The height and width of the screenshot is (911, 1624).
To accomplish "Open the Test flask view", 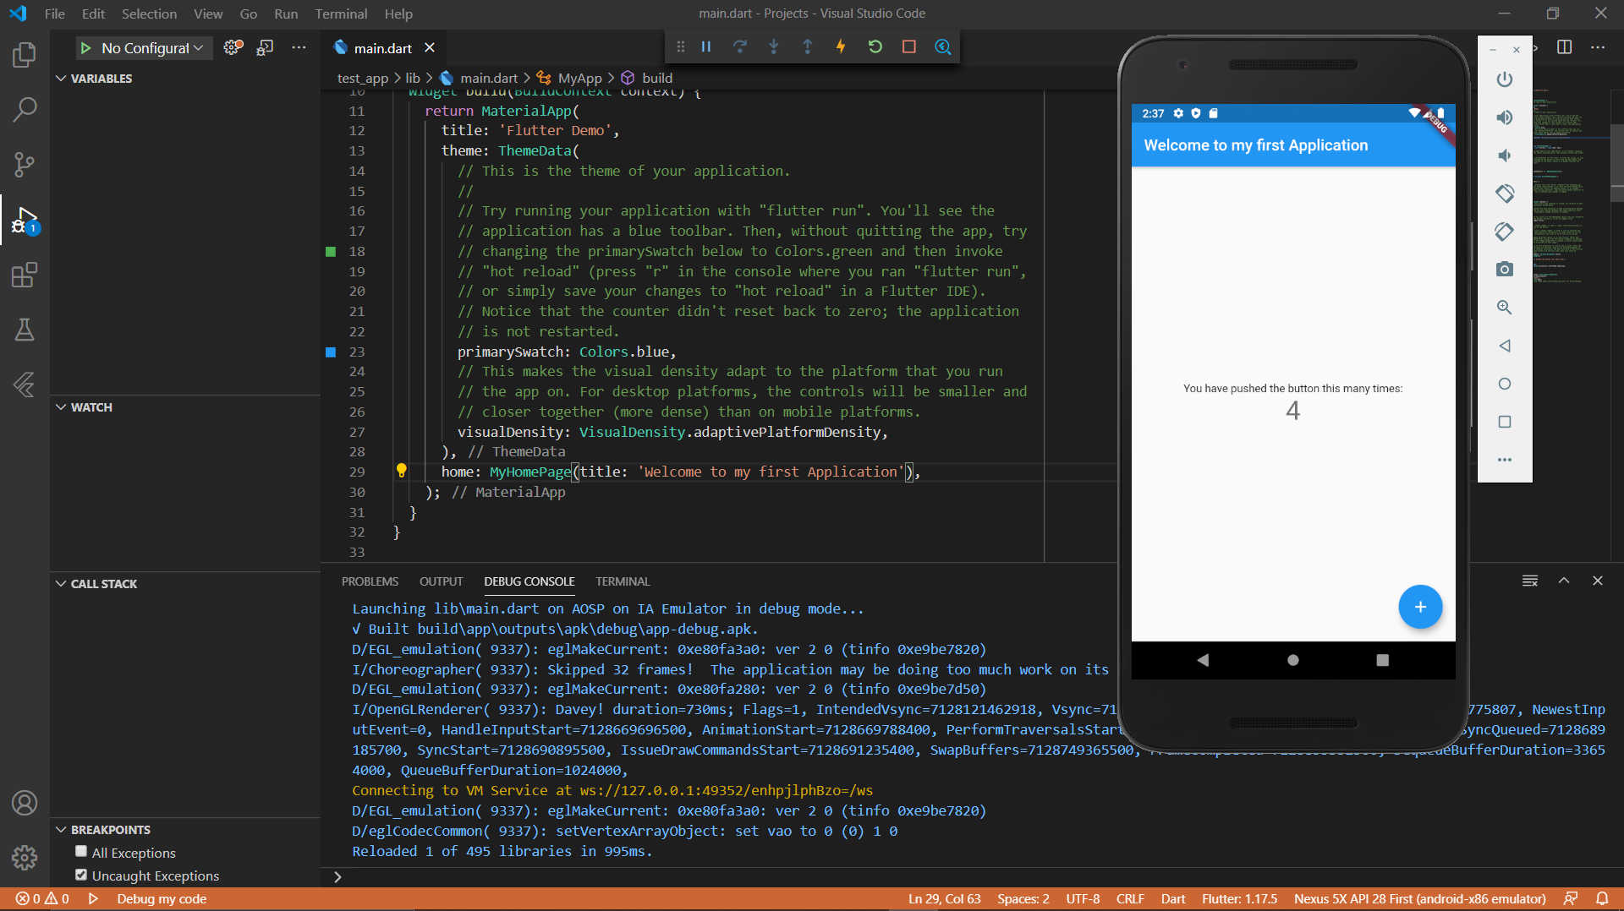I will pos(25,330).
